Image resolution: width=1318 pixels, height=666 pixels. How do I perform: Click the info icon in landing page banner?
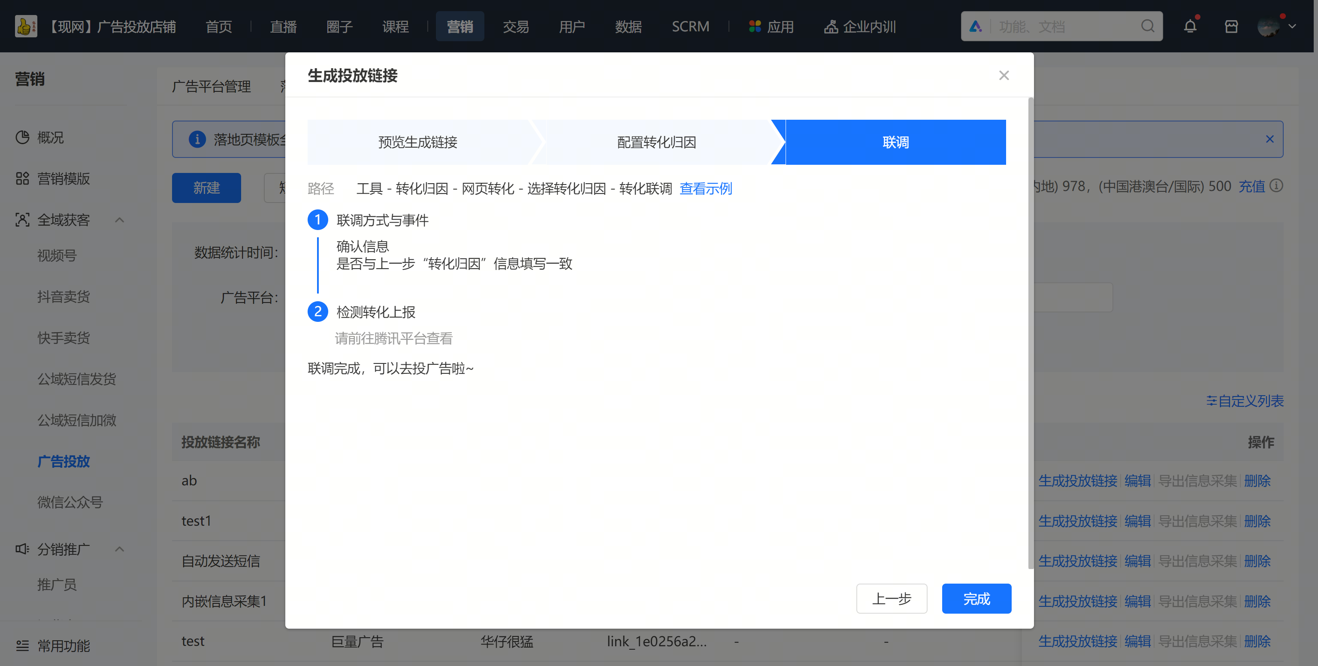tap(197, 139)
